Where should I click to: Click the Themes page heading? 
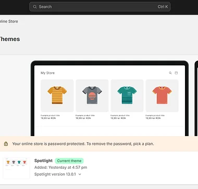[x=10, y=39]
